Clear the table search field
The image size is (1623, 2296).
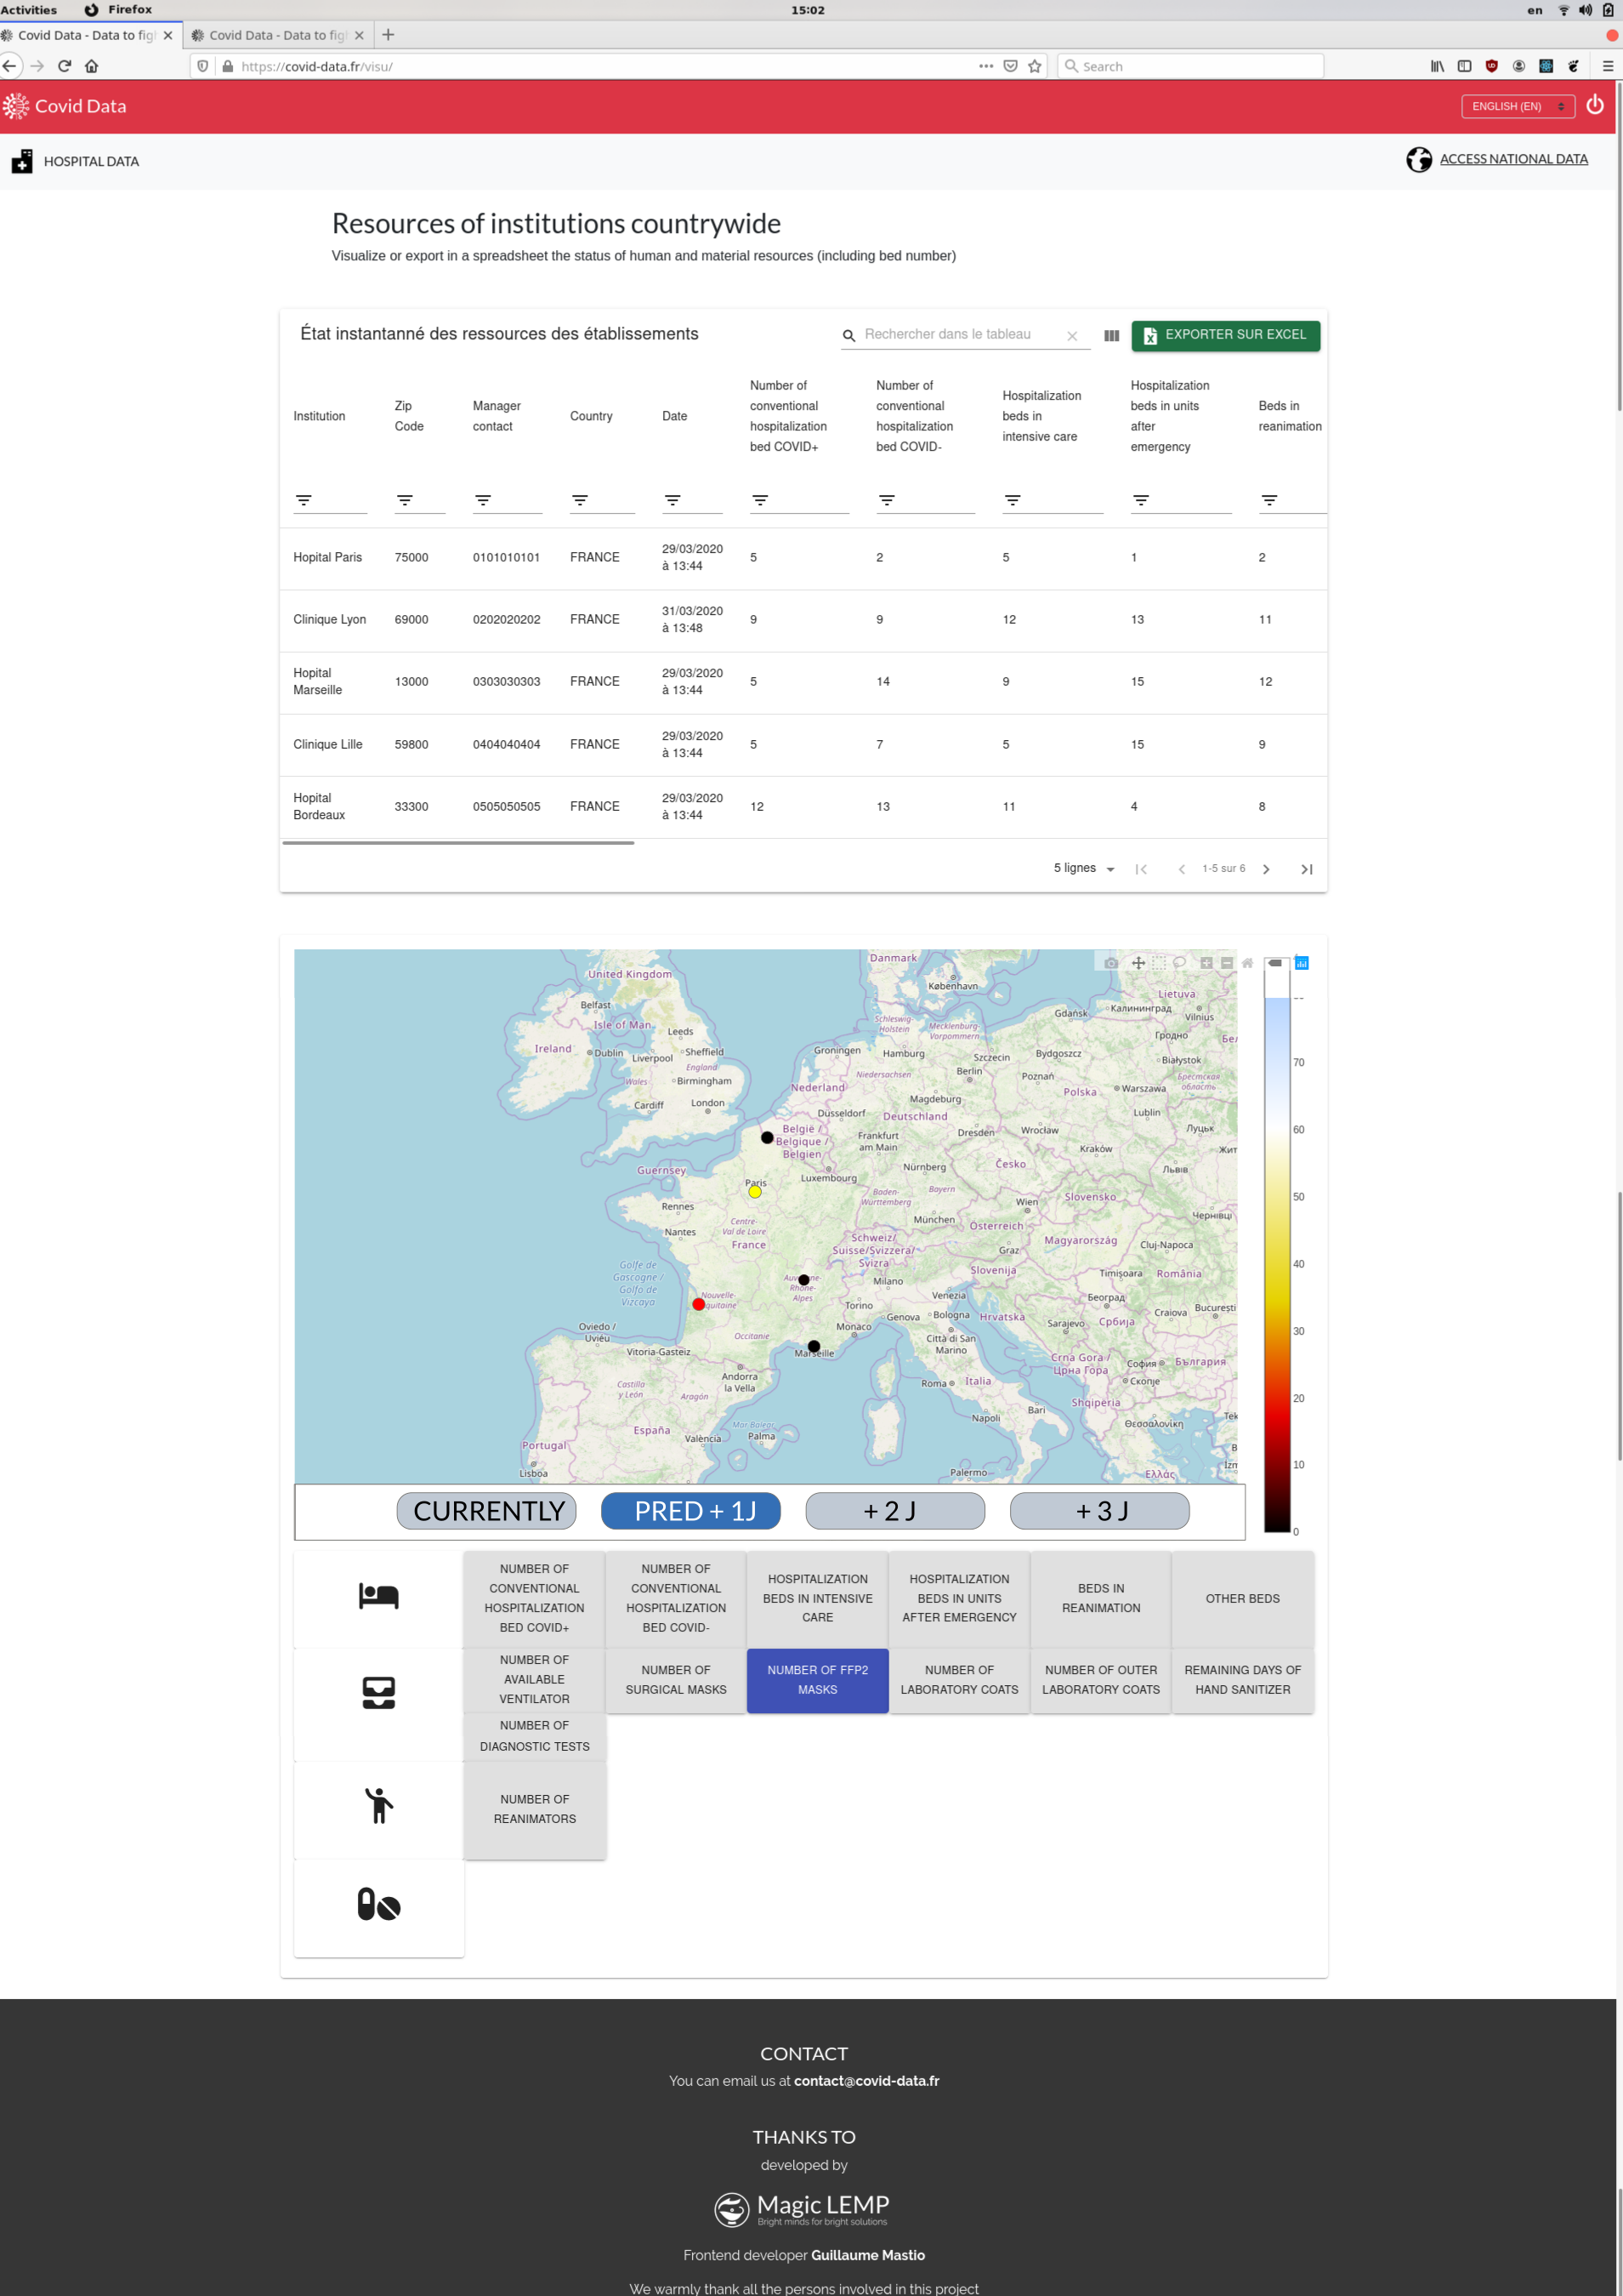coord(1071,336)
